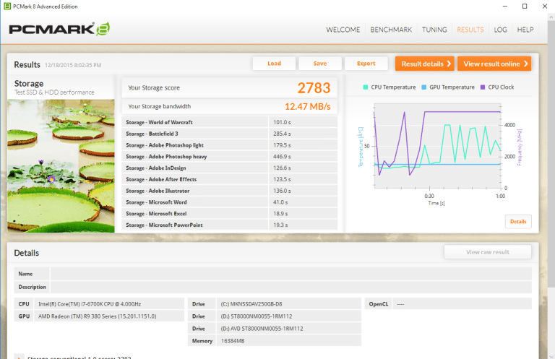This screenshot has width=555, height=359.
Task: Select Storage - Adobe InDesign row
Action: [229, 168]
